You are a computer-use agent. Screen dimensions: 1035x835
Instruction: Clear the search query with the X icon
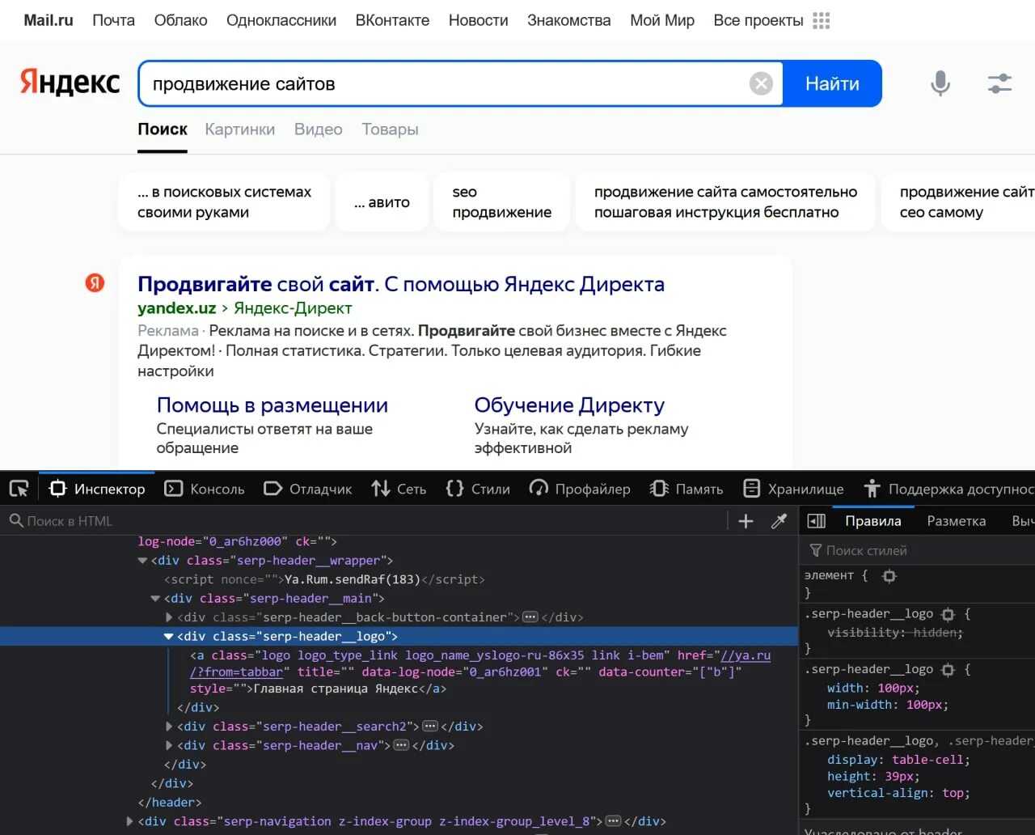761,83
